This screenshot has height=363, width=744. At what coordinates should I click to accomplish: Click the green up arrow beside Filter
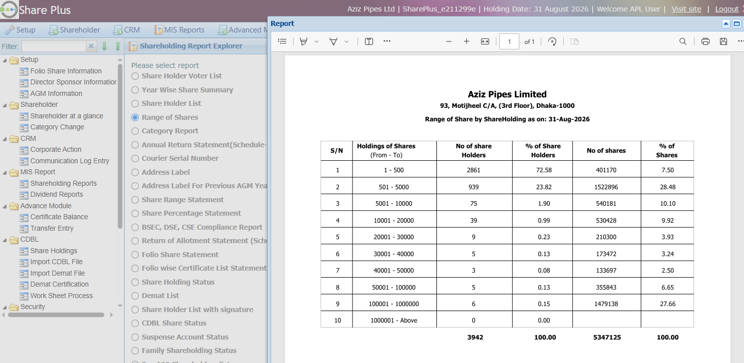pyautogui.click(x=118, y=46)
